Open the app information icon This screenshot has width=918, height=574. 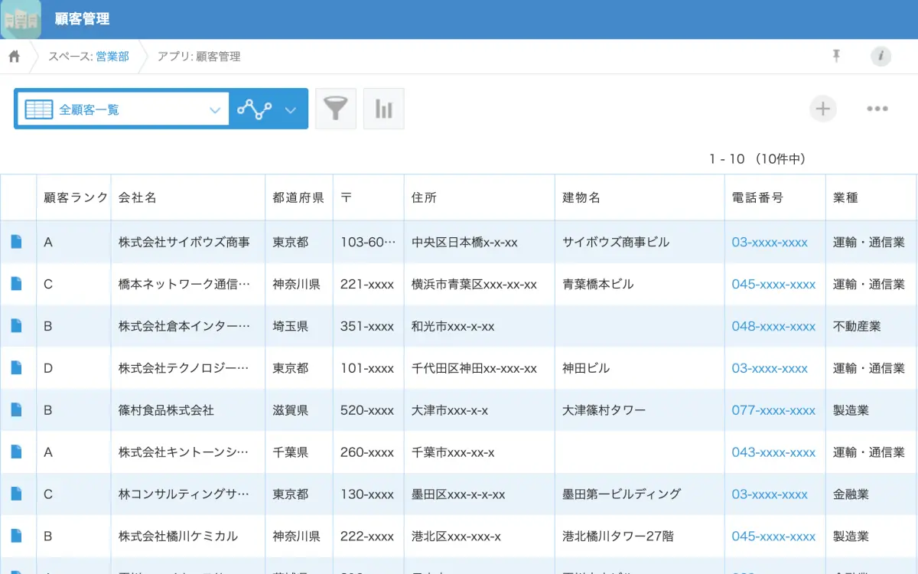pos(881,56)
